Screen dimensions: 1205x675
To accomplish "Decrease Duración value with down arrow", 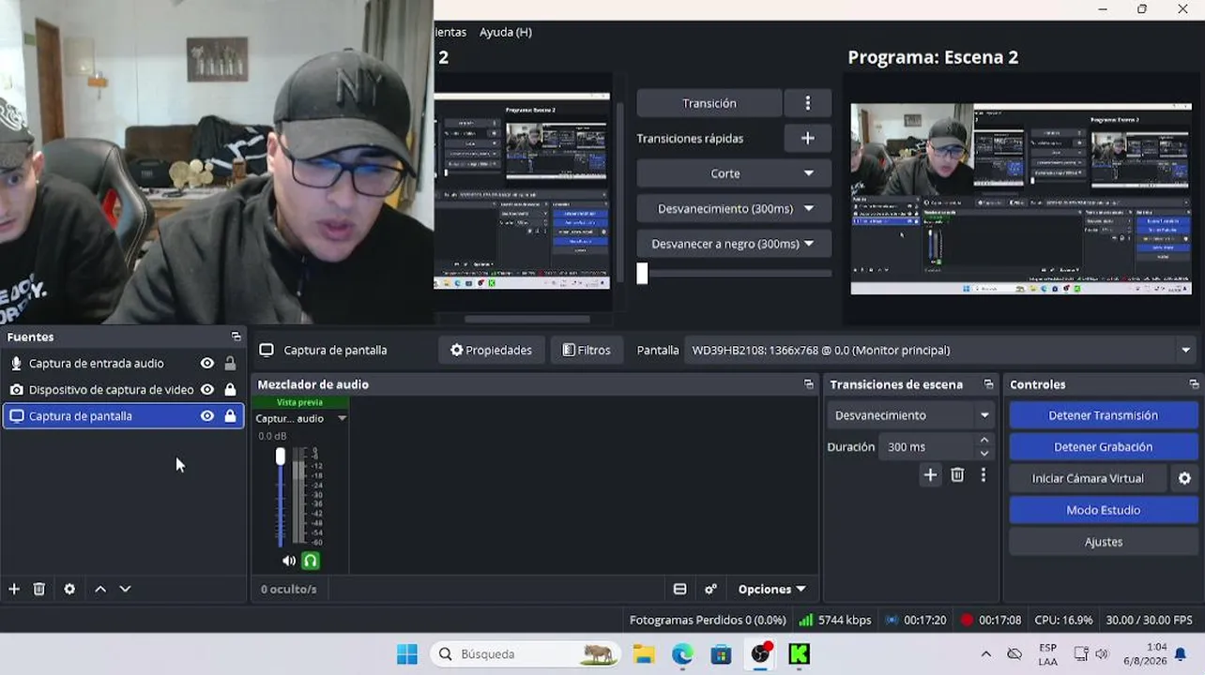I will coord(984,454).
